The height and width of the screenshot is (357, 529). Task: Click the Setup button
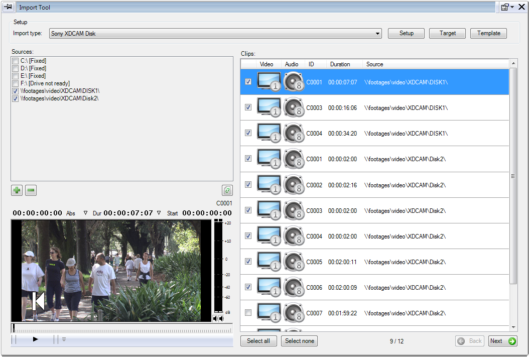[406, 33]
